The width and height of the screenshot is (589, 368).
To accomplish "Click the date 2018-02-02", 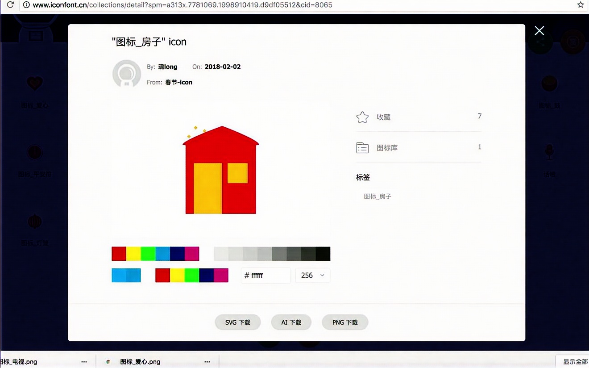I will click(x=223, y=67).
